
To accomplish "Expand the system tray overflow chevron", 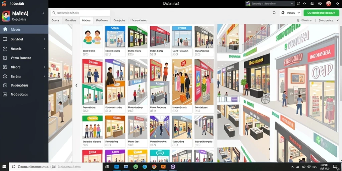I will (x=292, y=167).
